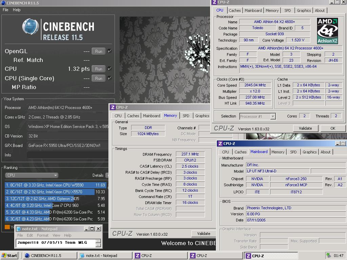Open Cinebench File menu

pos(5,10)
